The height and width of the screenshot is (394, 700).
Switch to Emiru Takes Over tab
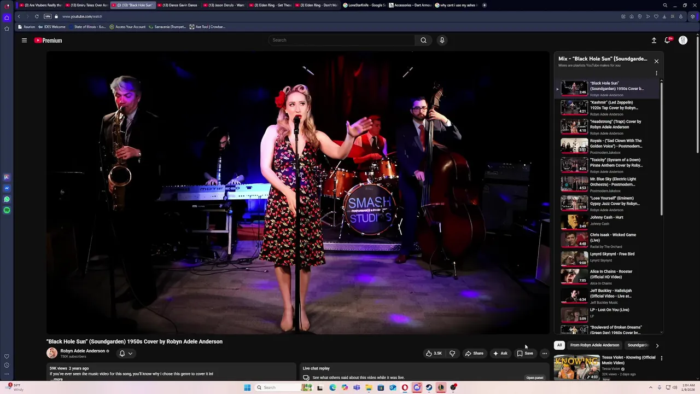pyautogui.click(x=86, y=5)
